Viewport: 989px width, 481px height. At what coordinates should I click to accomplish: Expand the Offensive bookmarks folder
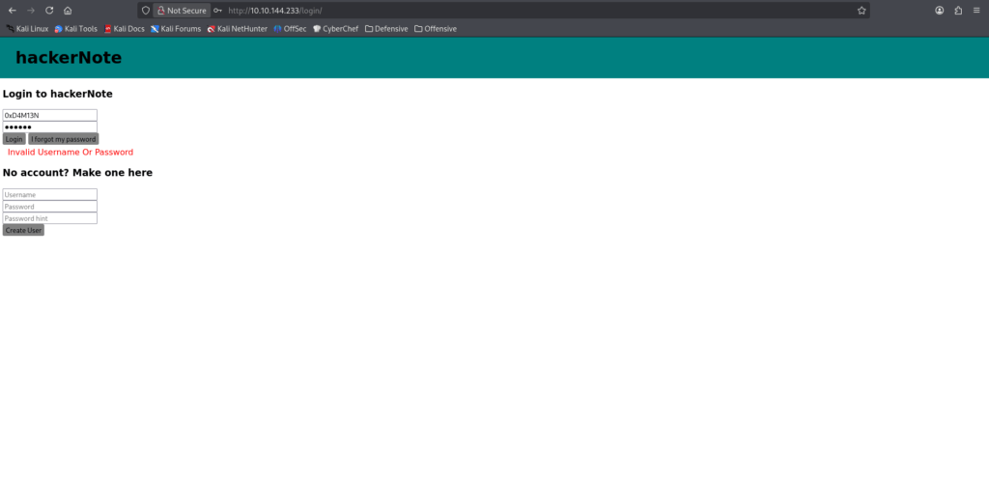point(436,29)
